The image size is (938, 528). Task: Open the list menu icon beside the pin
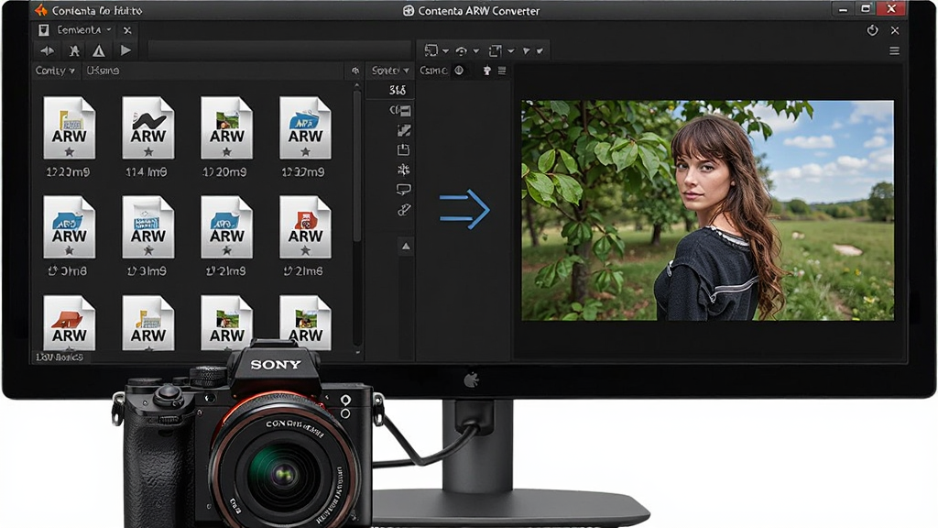[502, 71]
